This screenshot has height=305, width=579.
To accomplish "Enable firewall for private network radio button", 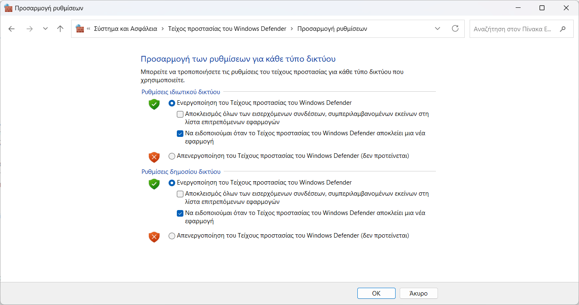I will tap(172, 103).
